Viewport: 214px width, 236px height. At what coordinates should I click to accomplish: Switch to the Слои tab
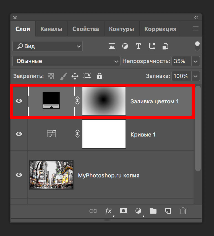(x=23, y=29)
